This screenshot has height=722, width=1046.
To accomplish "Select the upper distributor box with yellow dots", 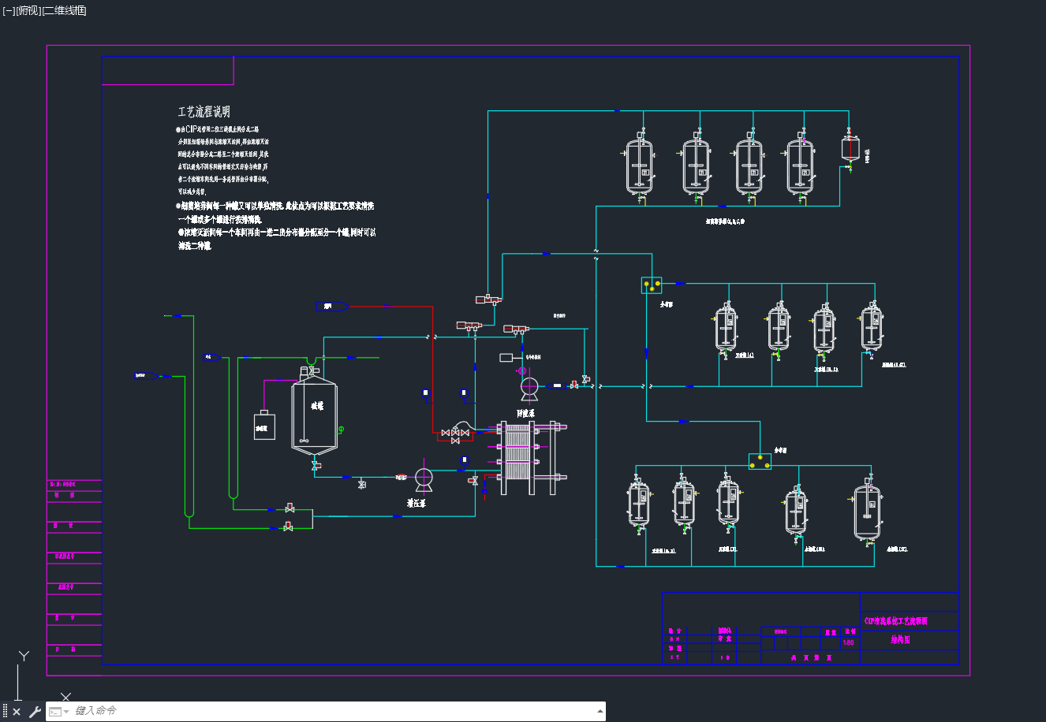I will (652, 285).
